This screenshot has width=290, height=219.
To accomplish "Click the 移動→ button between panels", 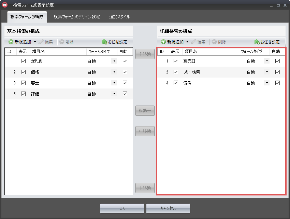I will coord(145,111).
